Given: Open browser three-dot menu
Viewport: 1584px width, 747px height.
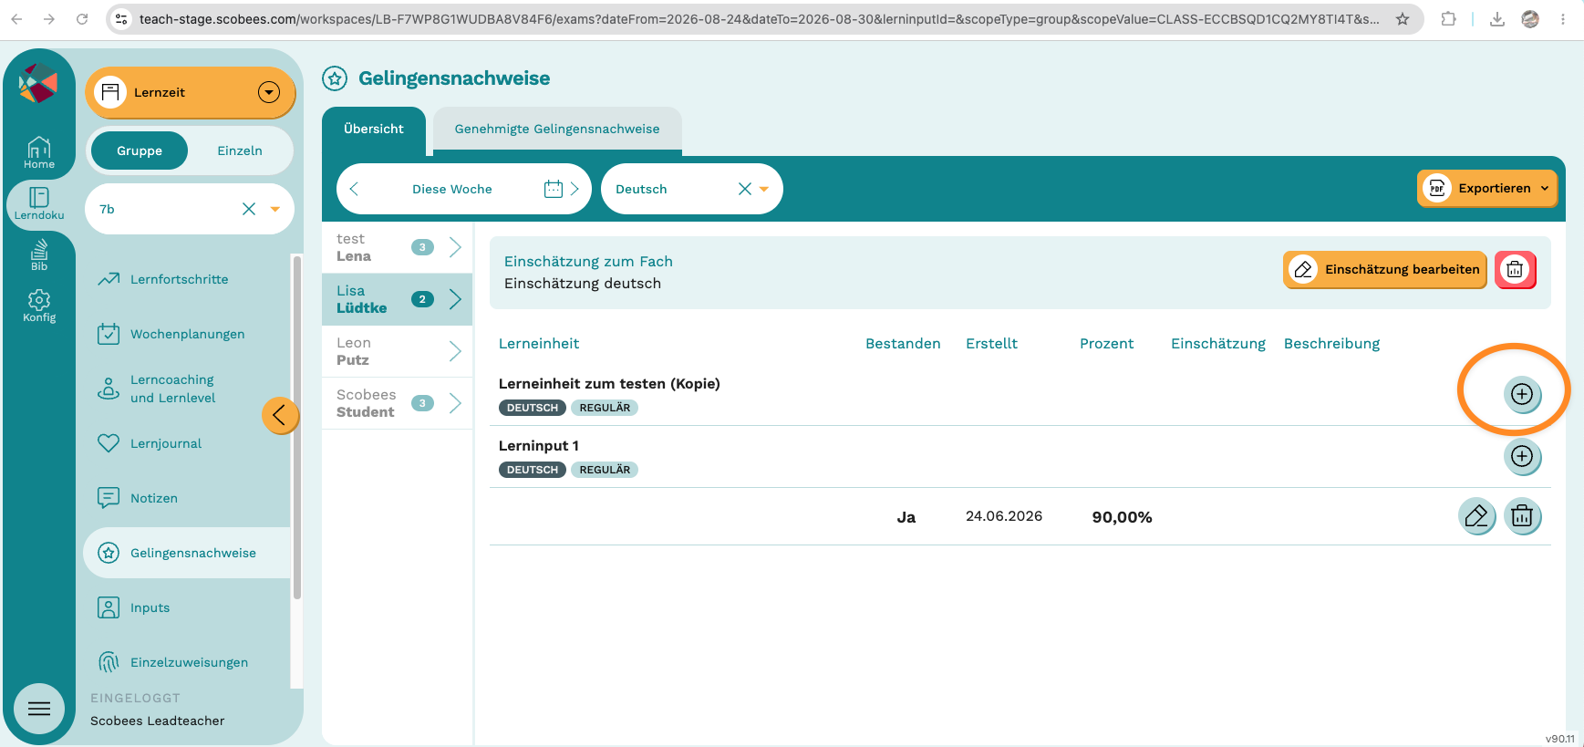Looking at the screenshot, I should click(x=1563, y=18).
